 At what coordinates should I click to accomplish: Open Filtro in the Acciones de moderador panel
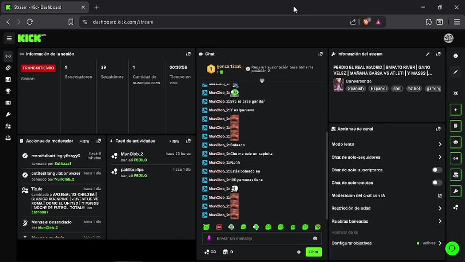pyautogui.click(x=84, y=141)
